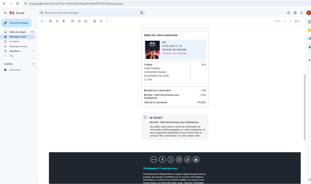
Task: Select the Total de la commande 111.45 € value
Action: coord(201,102)
